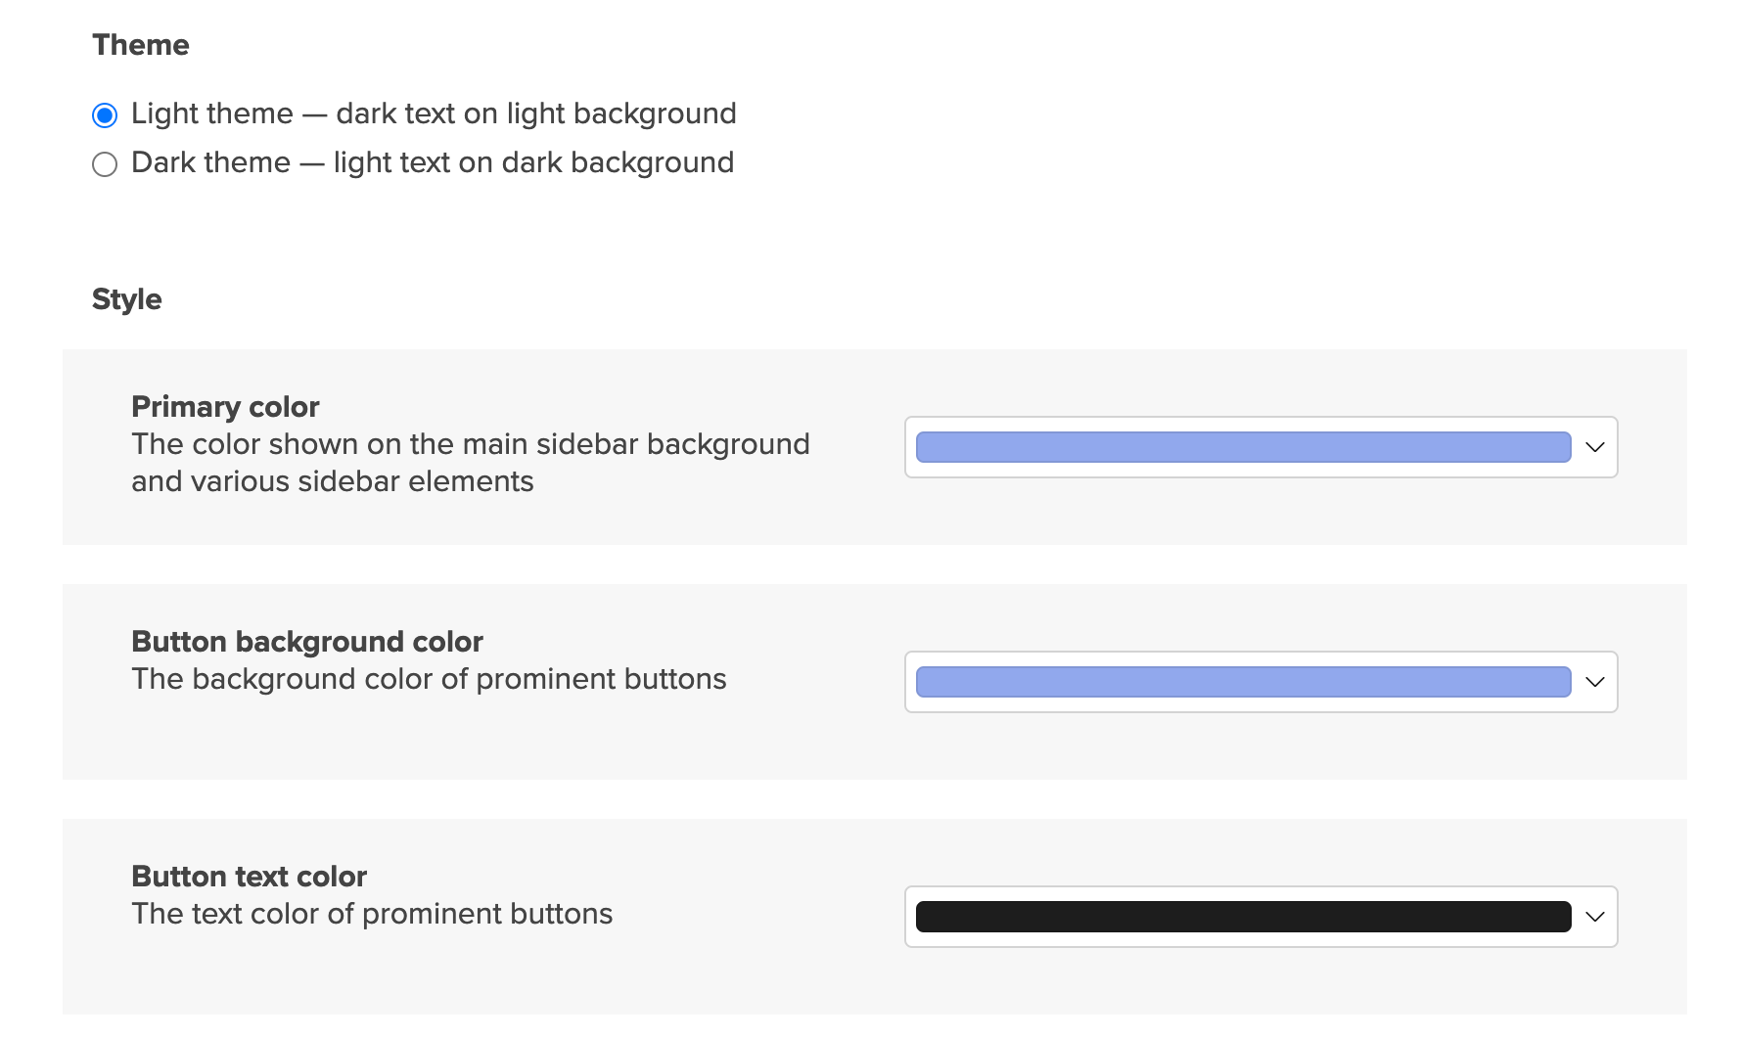Expand the Button background color dropdown chevron
1742x1039 pixels.
tap(1594, 682)
